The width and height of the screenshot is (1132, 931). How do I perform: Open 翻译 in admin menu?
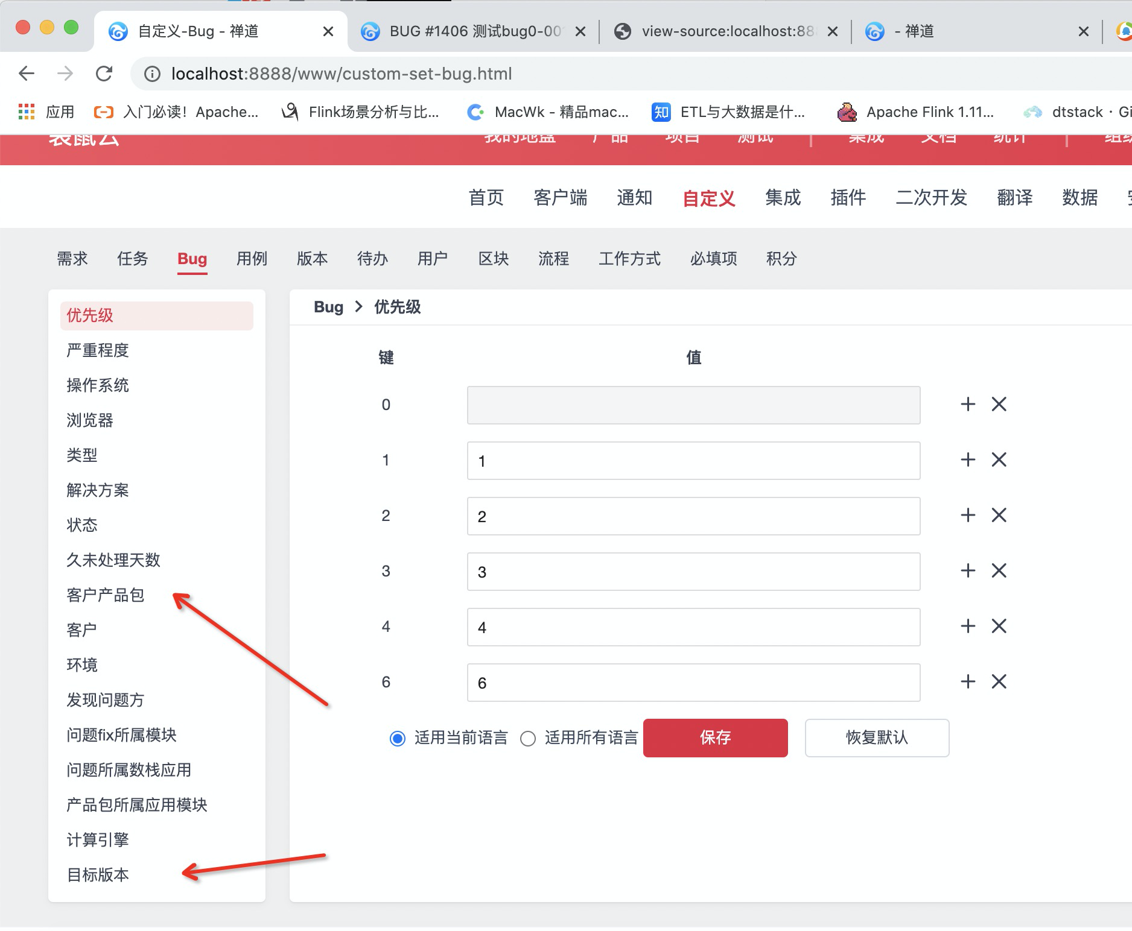pyautogui.click(x=1015, y=197)
